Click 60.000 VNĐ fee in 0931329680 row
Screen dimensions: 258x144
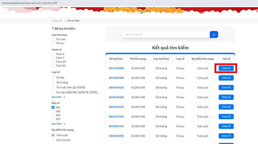point(138,68)
